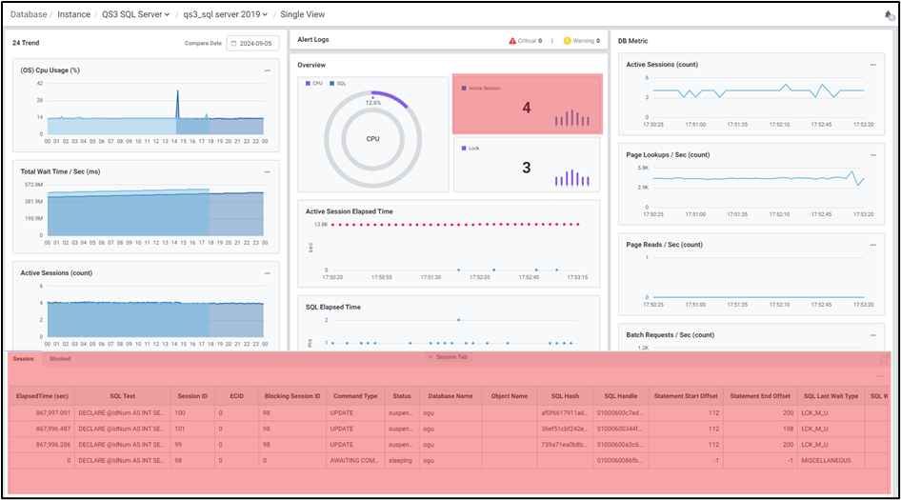The image size is (901, 500).
Task: Expand the QS3 SQL Server dropdown
Action: click(136, 14)
